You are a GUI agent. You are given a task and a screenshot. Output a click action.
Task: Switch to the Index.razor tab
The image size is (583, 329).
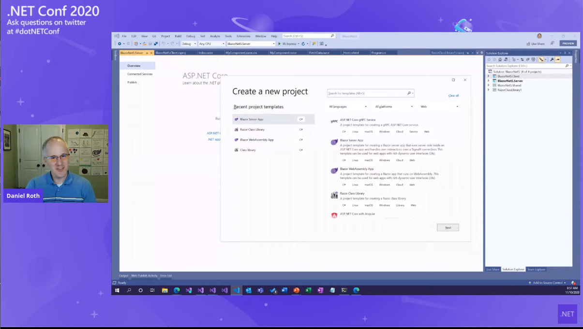pyautogui.click(x=206, y=53)
